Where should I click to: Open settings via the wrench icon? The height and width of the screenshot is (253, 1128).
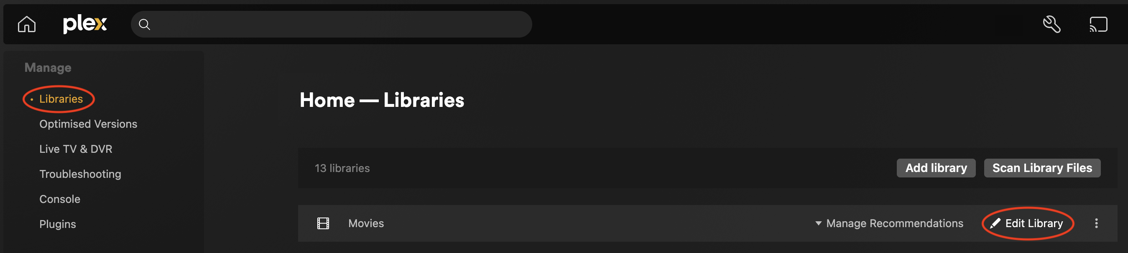pyautogui.click(x=1051, y=24)
